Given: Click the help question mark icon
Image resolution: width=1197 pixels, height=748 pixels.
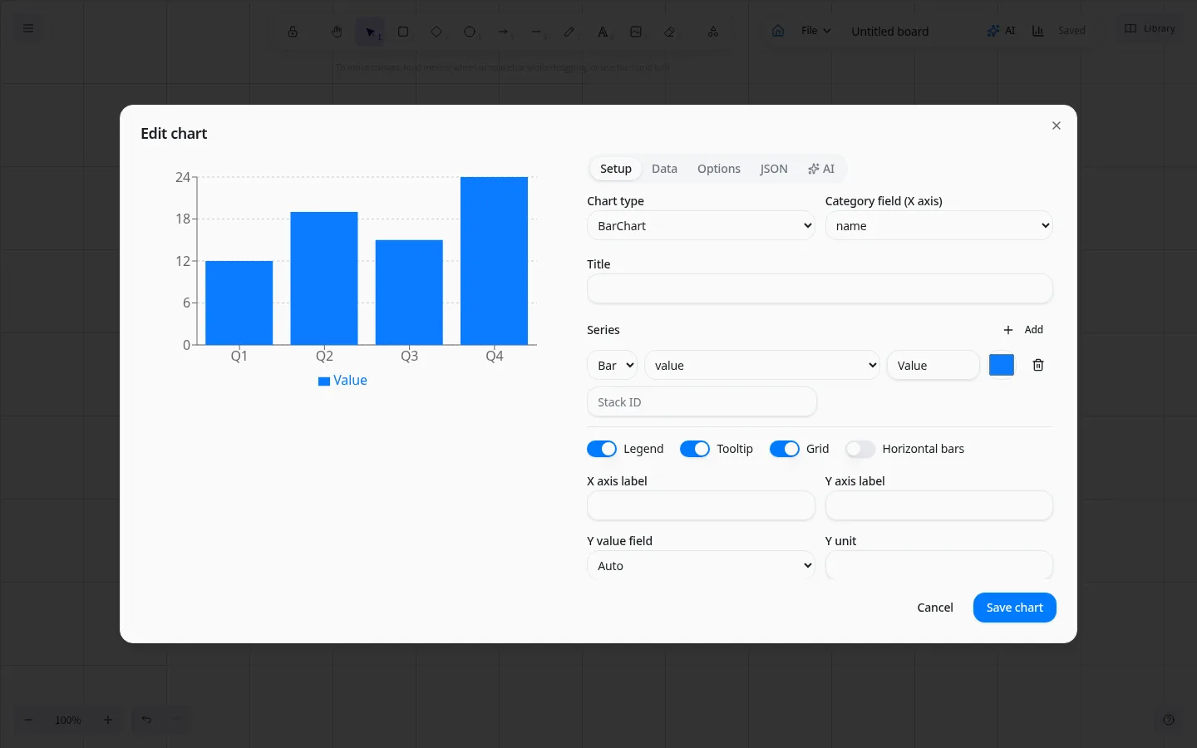Looking at the screenshot, I should coord(1169,720).
